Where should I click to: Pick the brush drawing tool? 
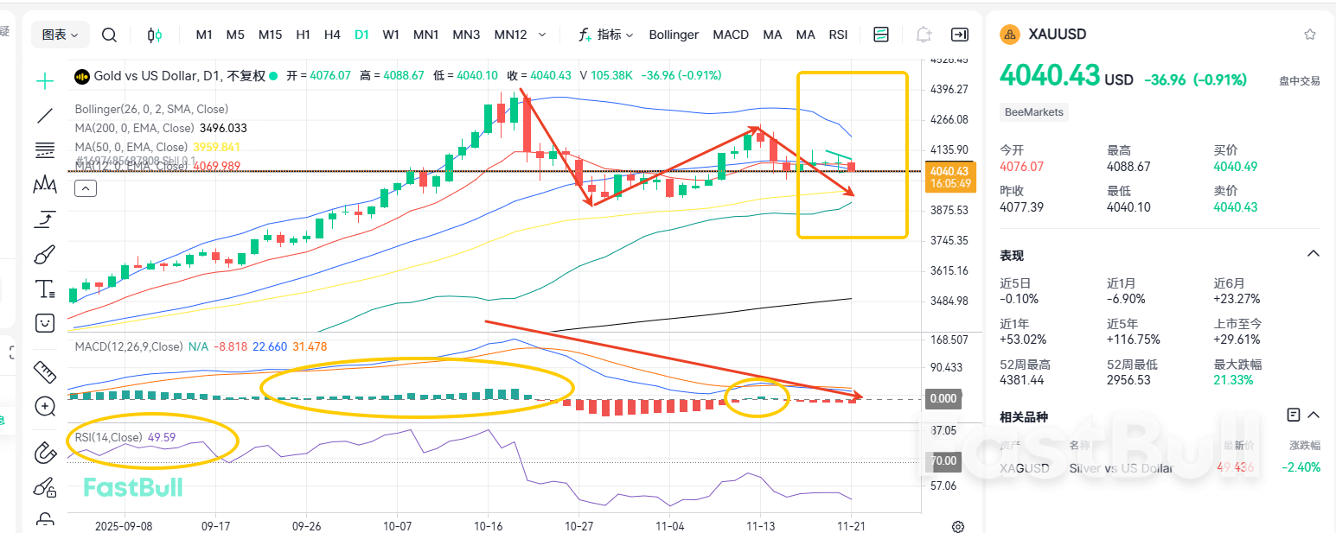(x=44, y=254)
